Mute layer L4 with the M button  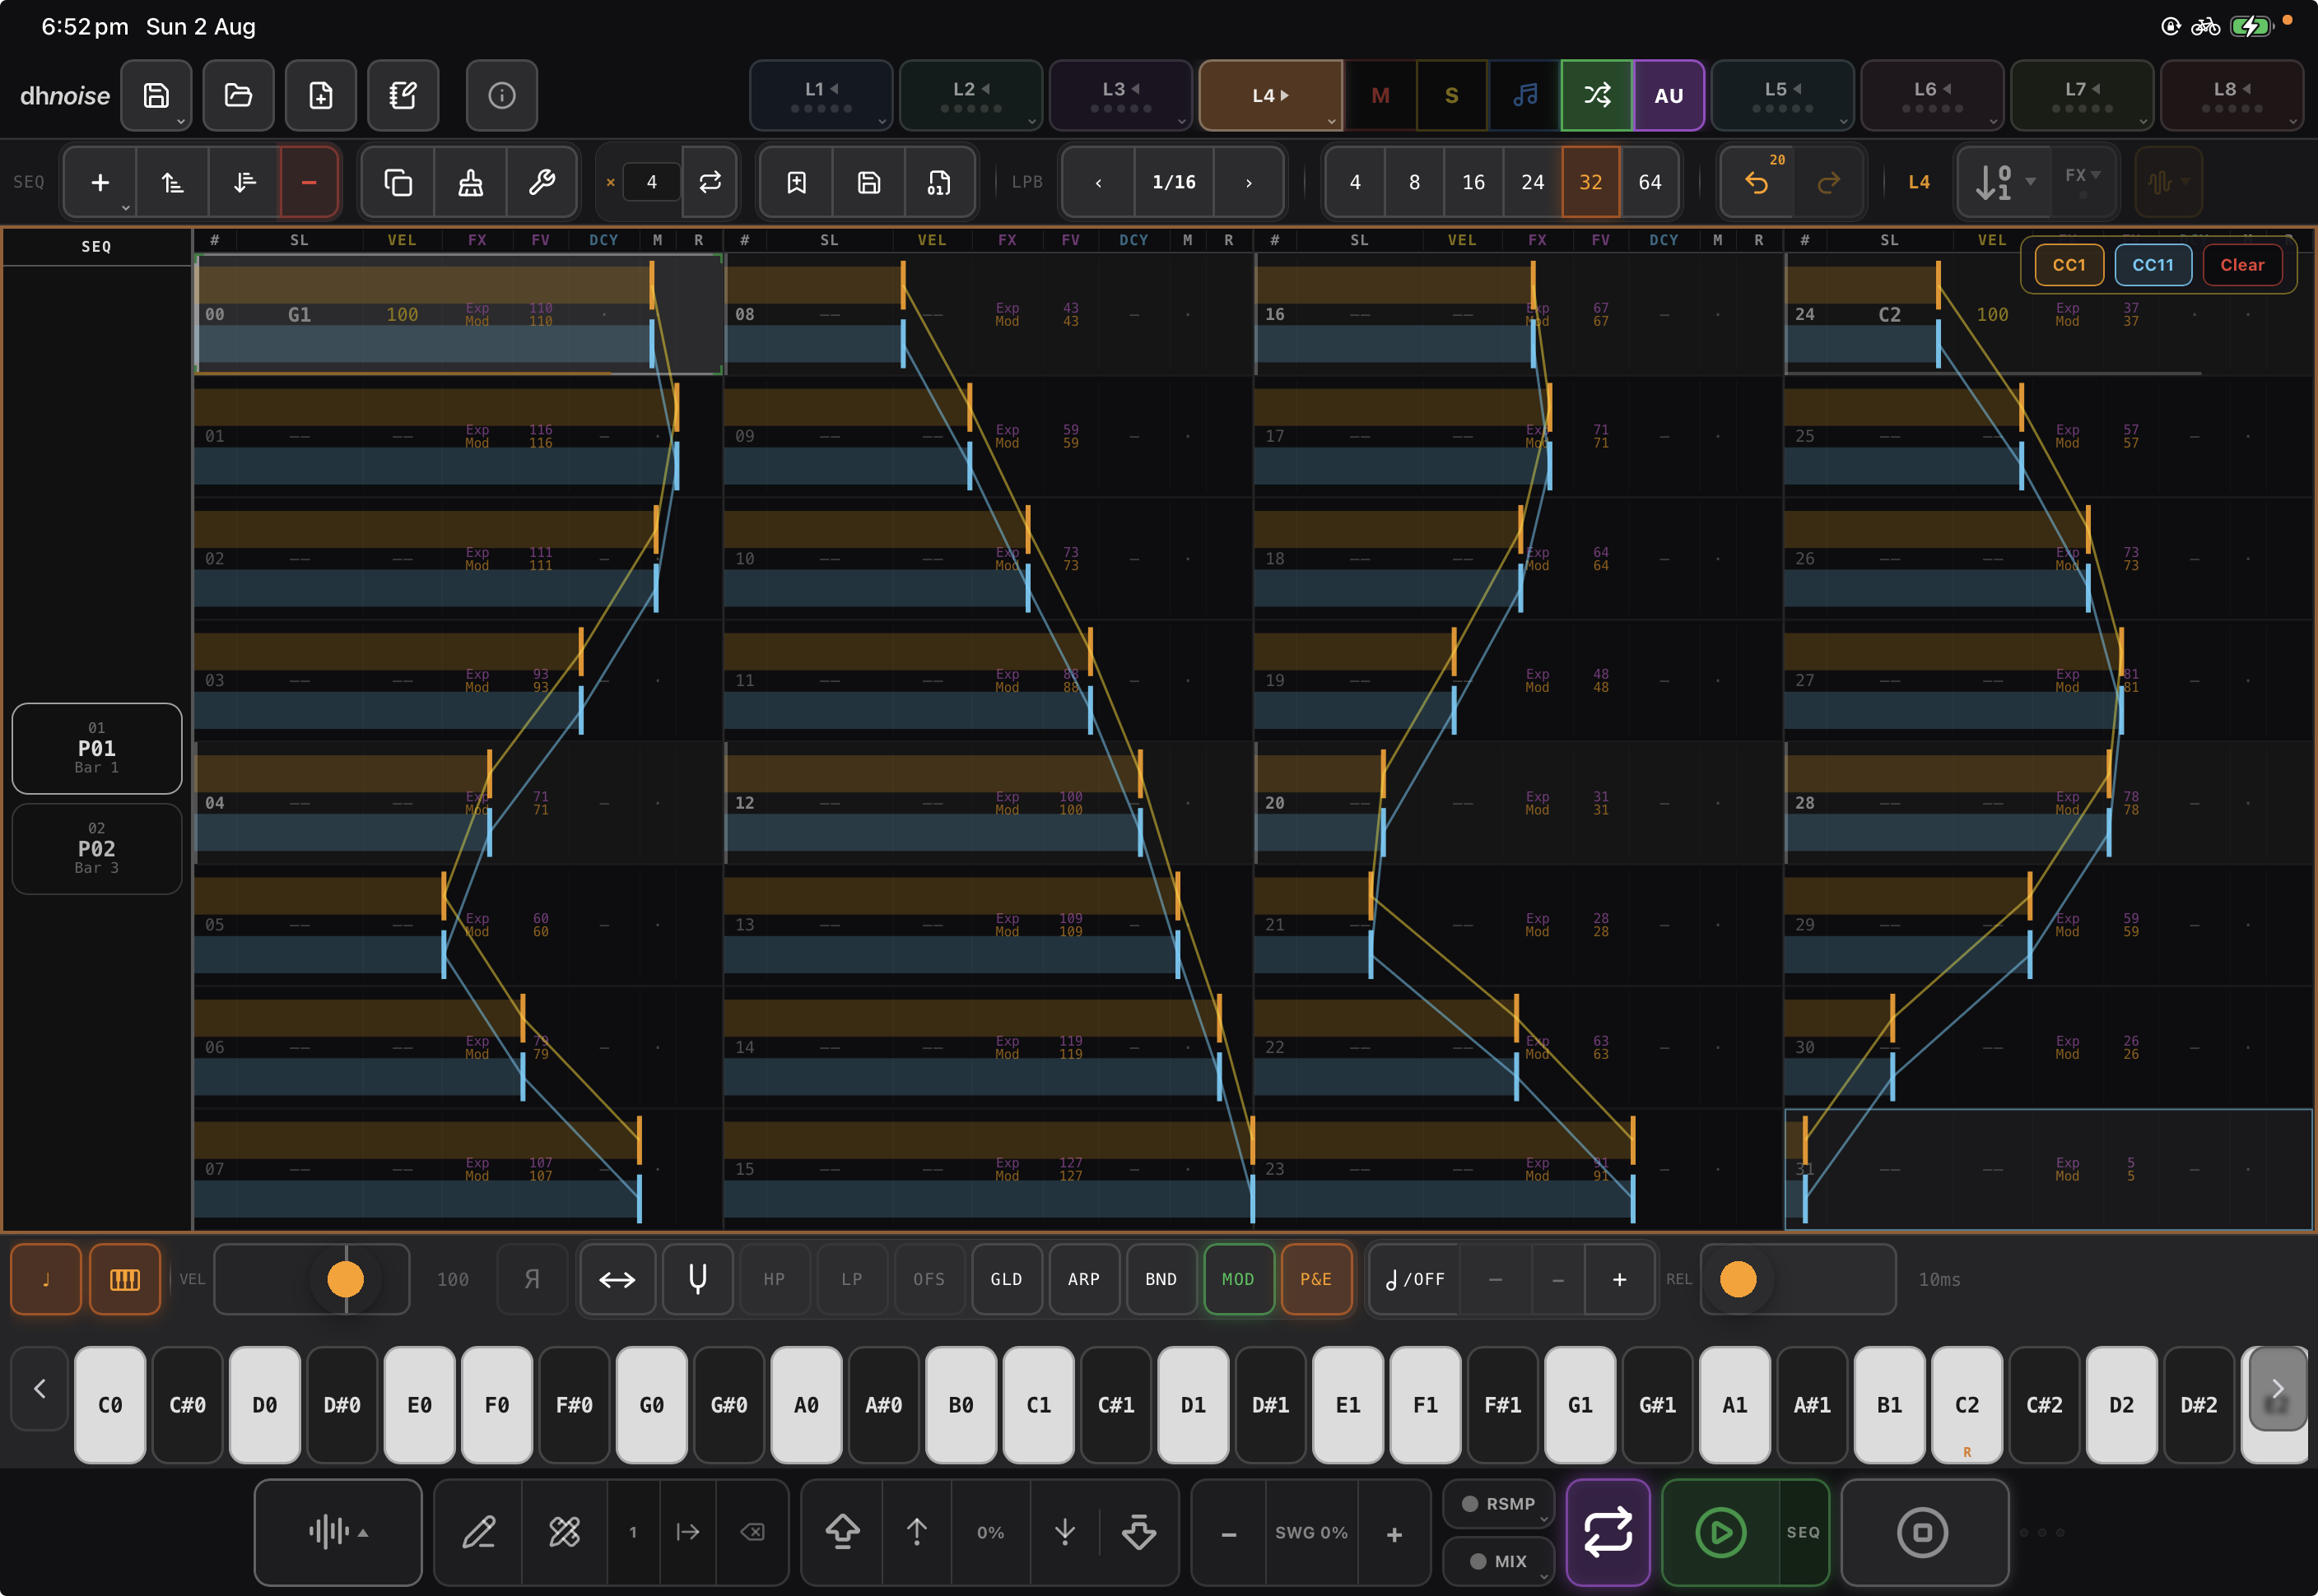pos(1380,96)
